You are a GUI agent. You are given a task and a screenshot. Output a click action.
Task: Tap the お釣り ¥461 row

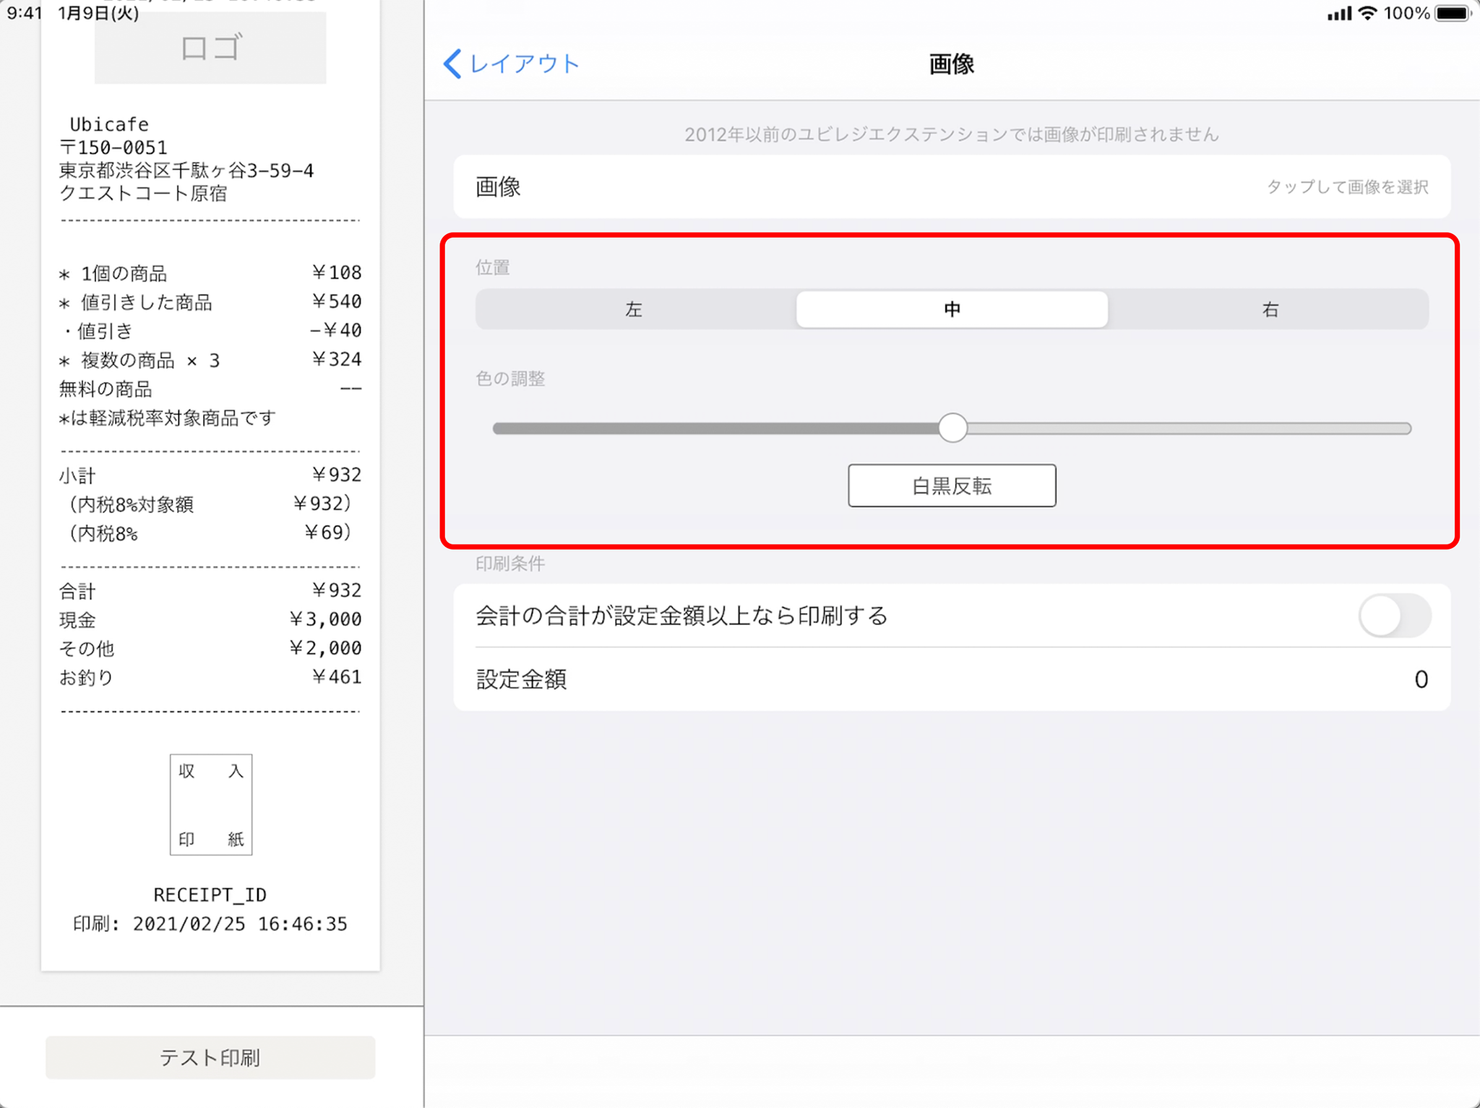(x=210, y=678)
